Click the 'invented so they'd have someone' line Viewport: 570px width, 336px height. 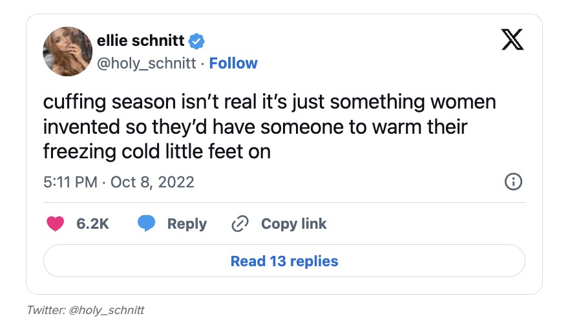click(x=255, y=127)
